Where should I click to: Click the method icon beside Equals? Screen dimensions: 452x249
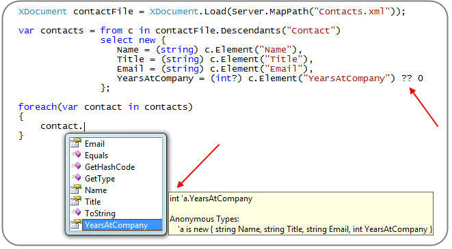coord(77,155)
